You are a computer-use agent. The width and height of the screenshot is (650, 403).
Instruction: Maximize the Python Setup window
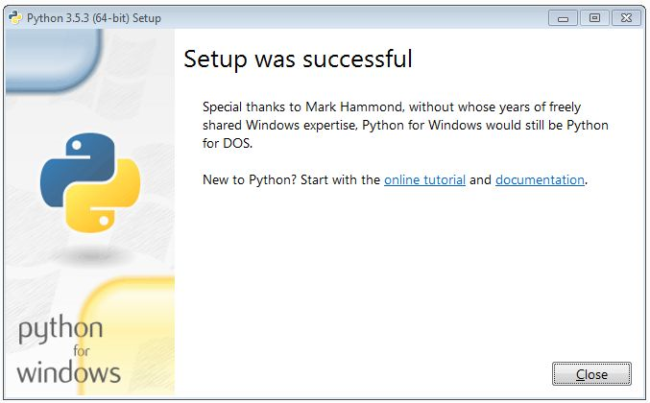tap(594, 18)
